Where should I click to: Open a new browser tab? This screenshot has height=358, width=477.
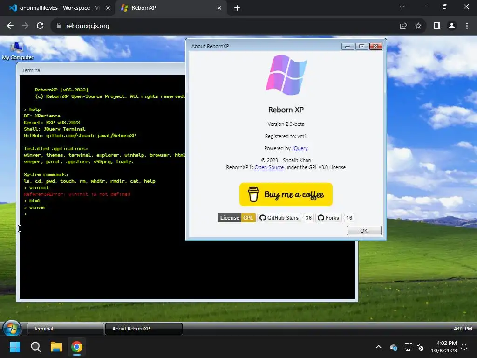click(237, 8)
